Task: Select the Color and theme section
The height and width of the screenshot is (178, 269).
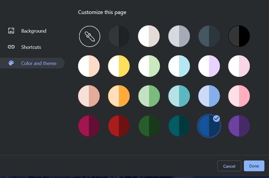Action: click(x=32, y=63)
